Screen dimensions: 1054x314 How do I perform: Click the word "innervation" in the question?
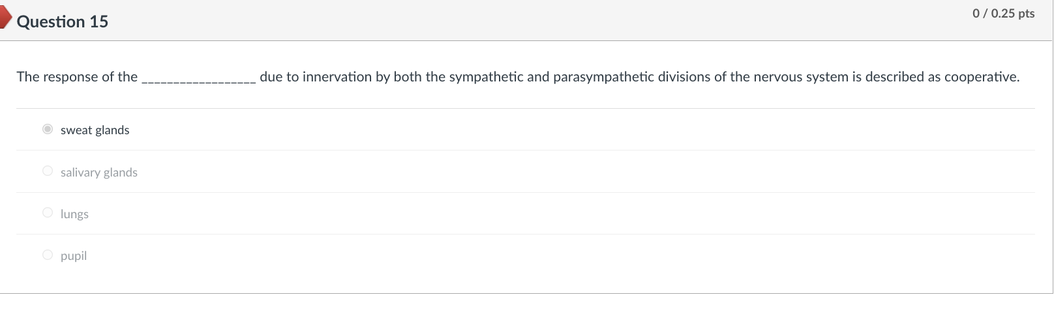point(337,77)
